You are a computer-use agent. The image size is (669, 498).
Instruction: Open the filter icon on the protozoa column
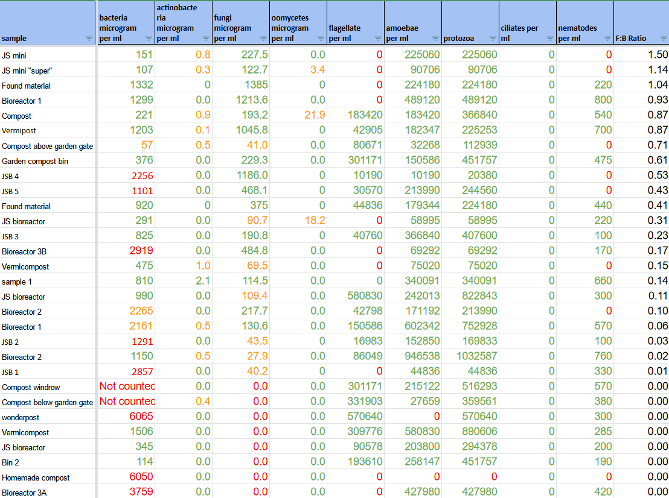point(491,39)
